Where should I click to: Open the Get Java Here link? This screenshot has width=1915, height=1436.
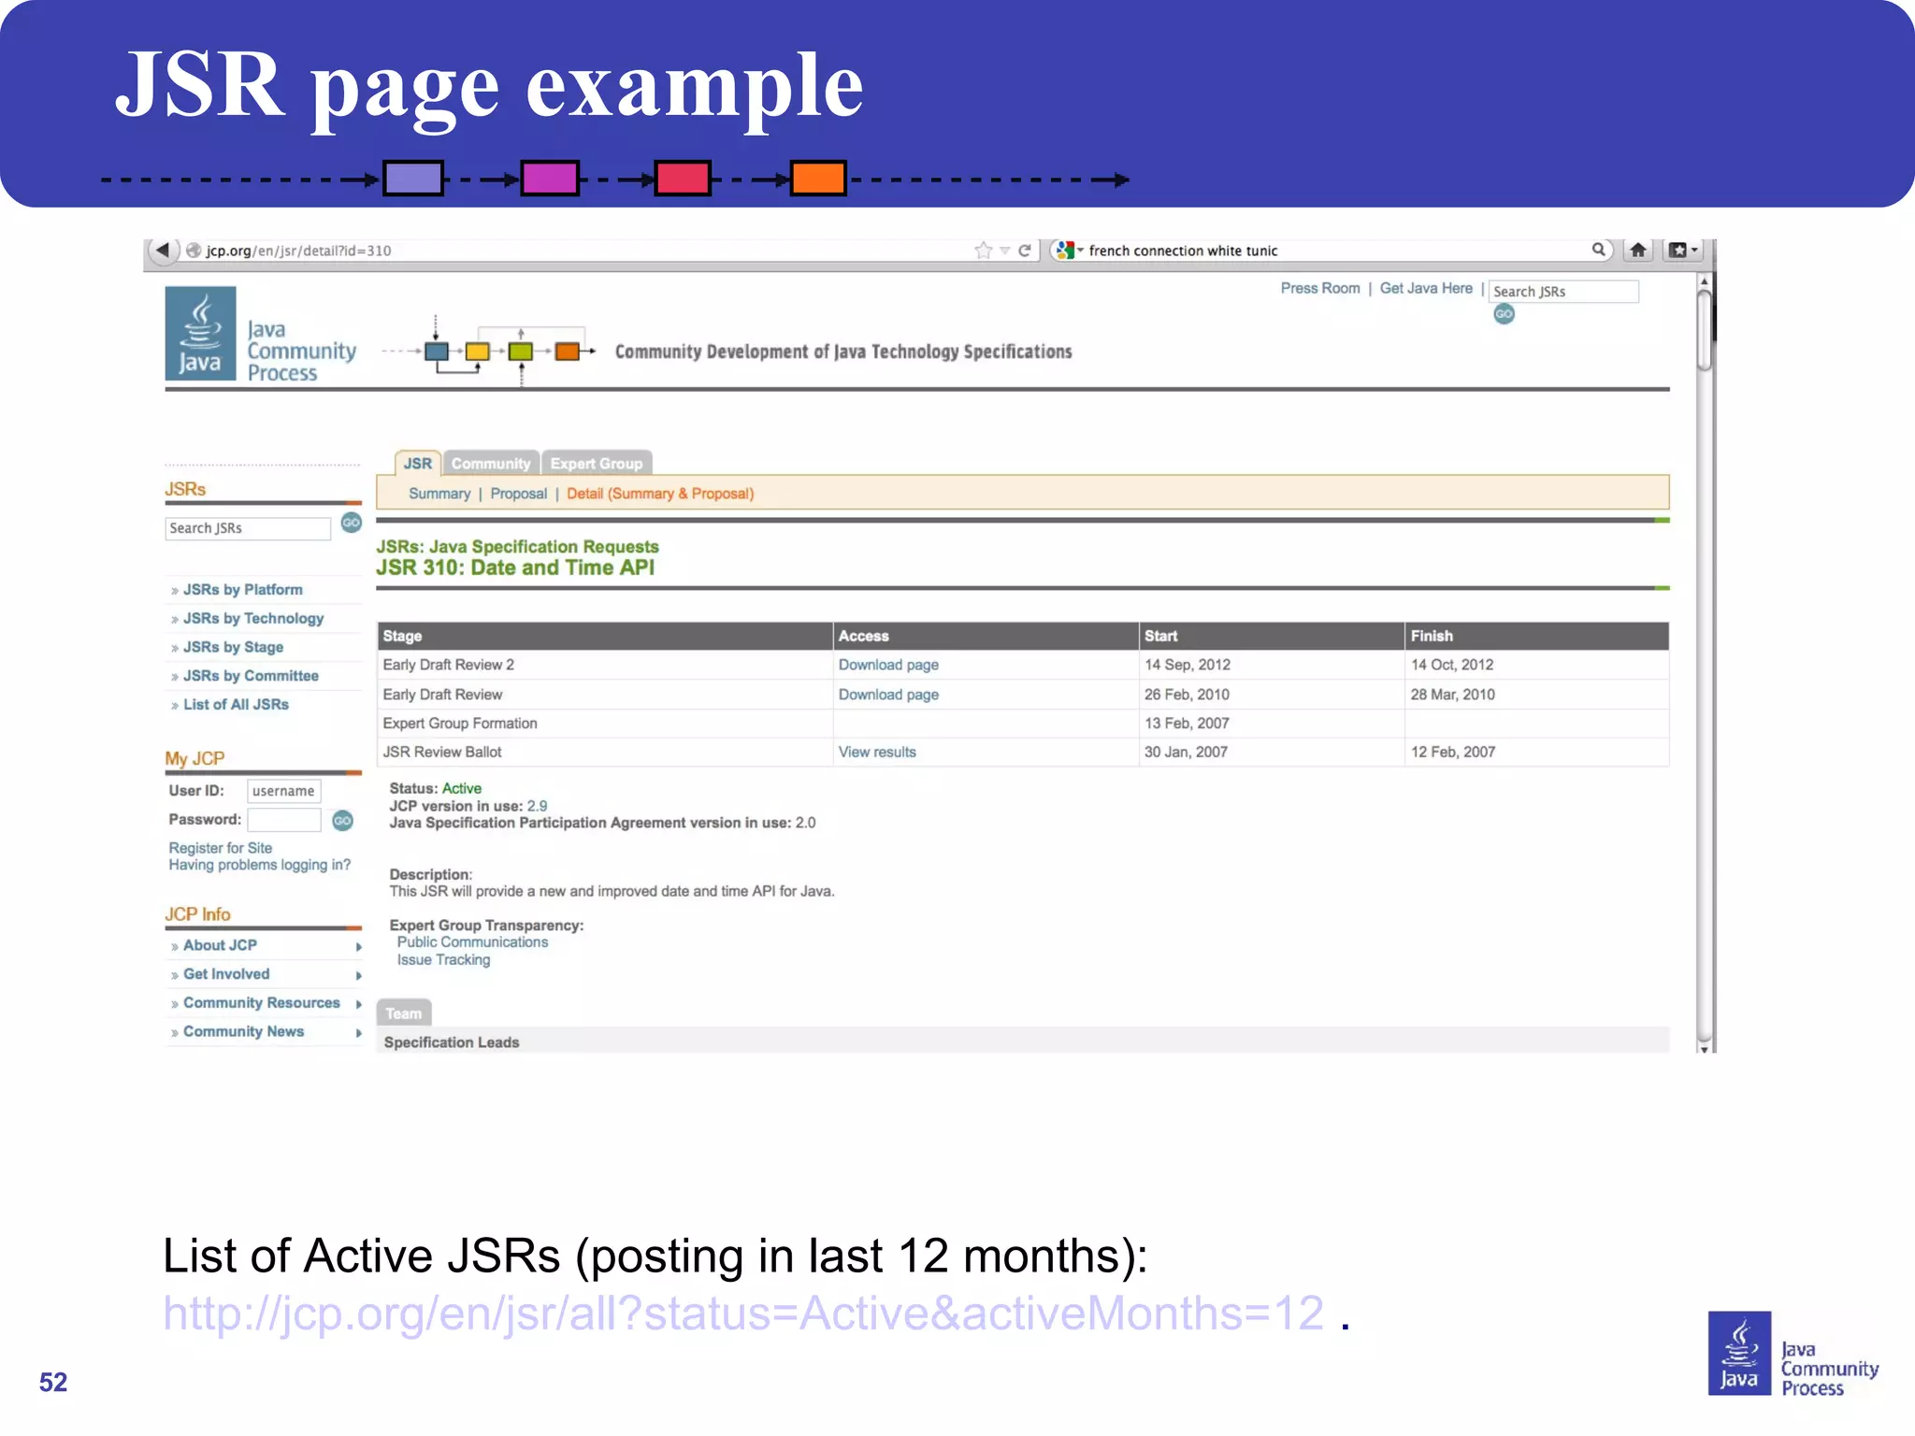point(1426,288)
